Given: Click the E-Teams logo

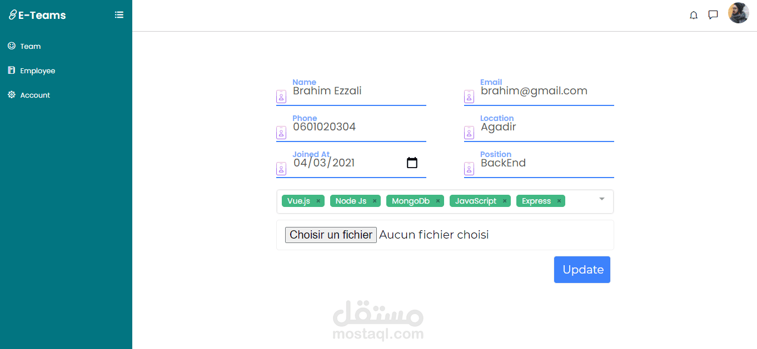Looking at the screenshot, I should (x=37, y=15).
